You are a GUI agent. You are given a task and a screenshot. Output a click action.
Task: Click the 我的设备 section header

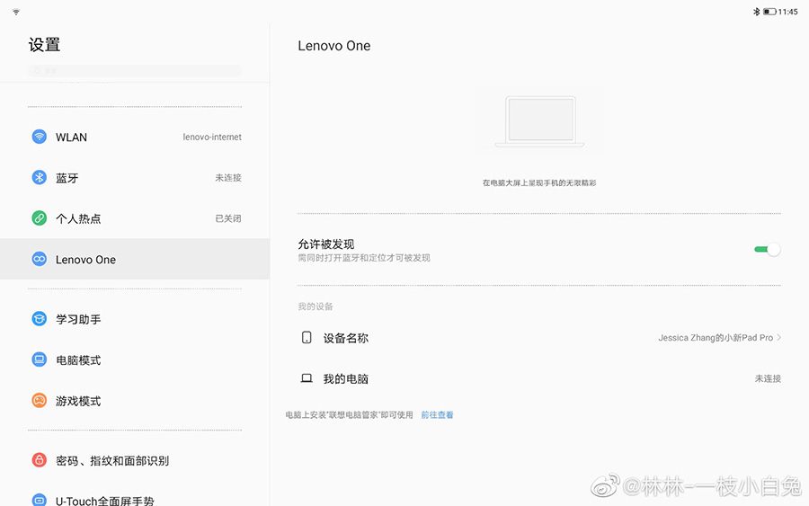pyautogui.click(x=316, y=306)
